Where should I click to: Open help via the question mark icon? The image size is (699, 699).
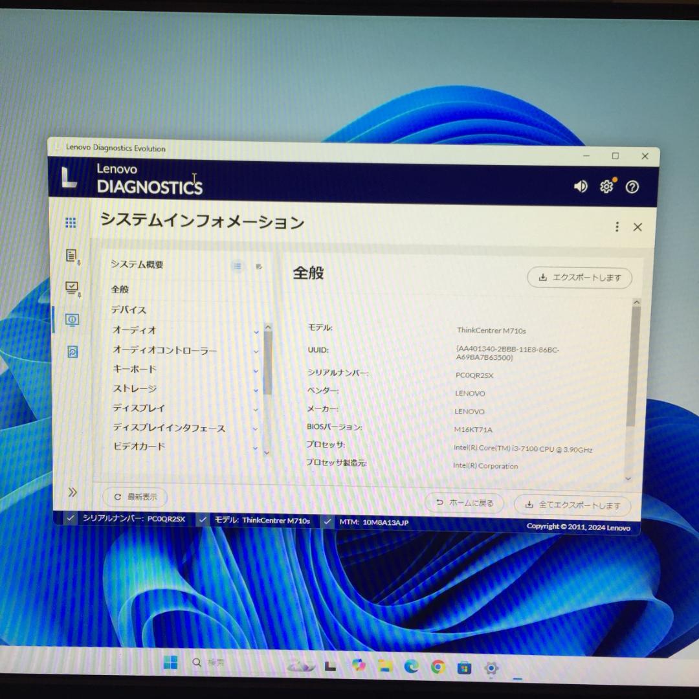pos(632,187)
